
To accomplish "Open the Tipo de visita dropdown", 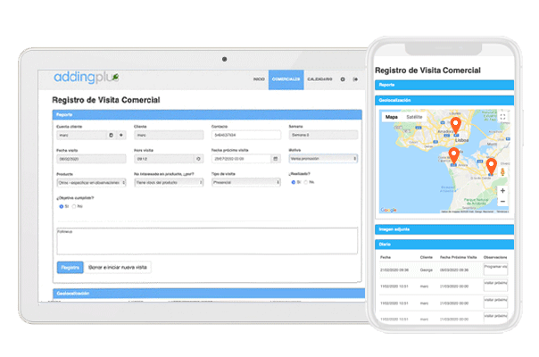I will 246,183.
